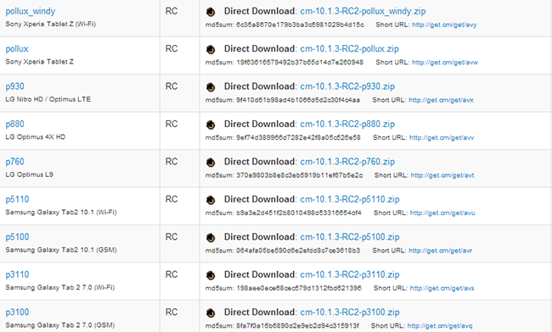552x332 pixels.
Task: Follow short URL http://get.cm/get/avu
Action: 442,213
